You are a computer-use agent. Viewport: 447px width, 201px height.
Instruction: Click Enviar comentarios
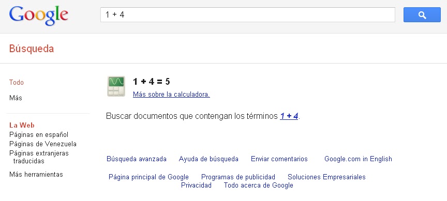[x=279, y=159]
